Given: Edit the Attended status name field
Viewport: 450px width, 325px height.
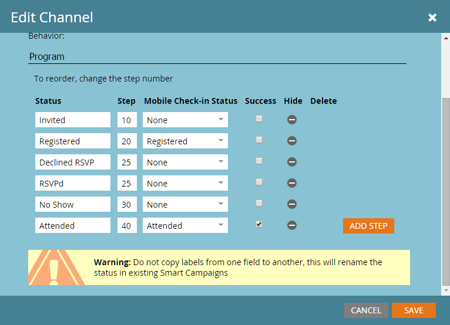Looking at the screenshot, I should [x=73, y=225].
